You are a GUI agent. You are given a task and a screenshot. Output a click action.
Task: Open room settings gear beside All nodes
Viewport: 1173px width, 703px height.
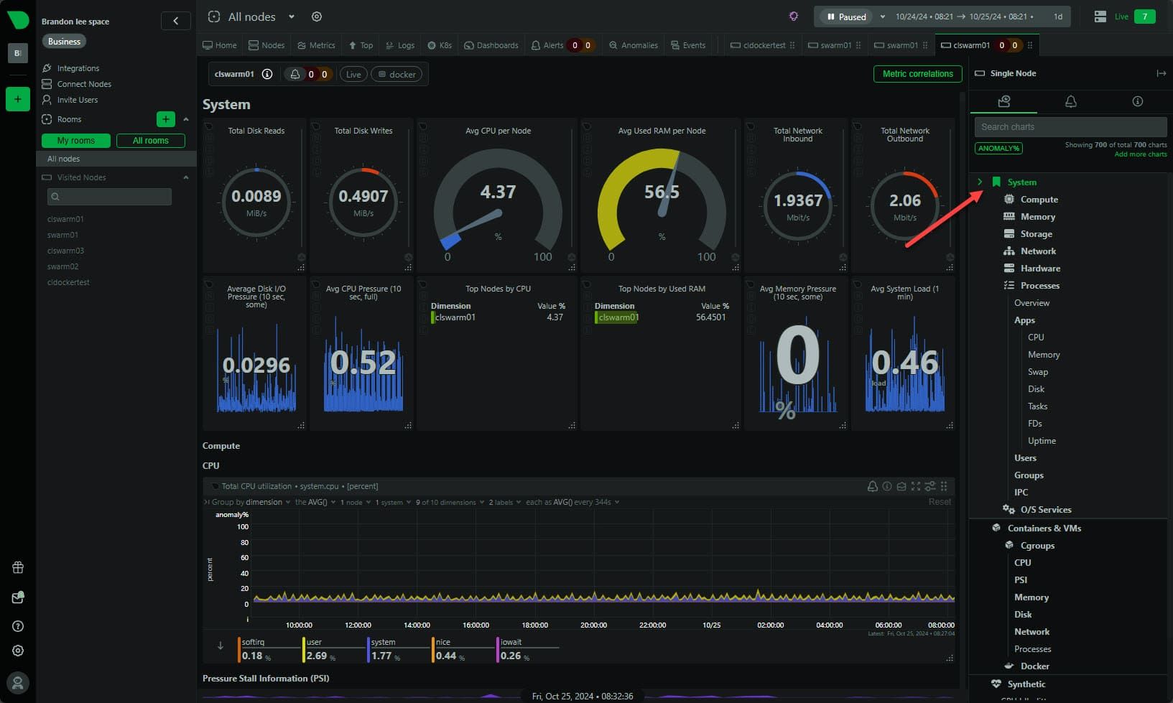pyautogui.click(x=317, y=17)
